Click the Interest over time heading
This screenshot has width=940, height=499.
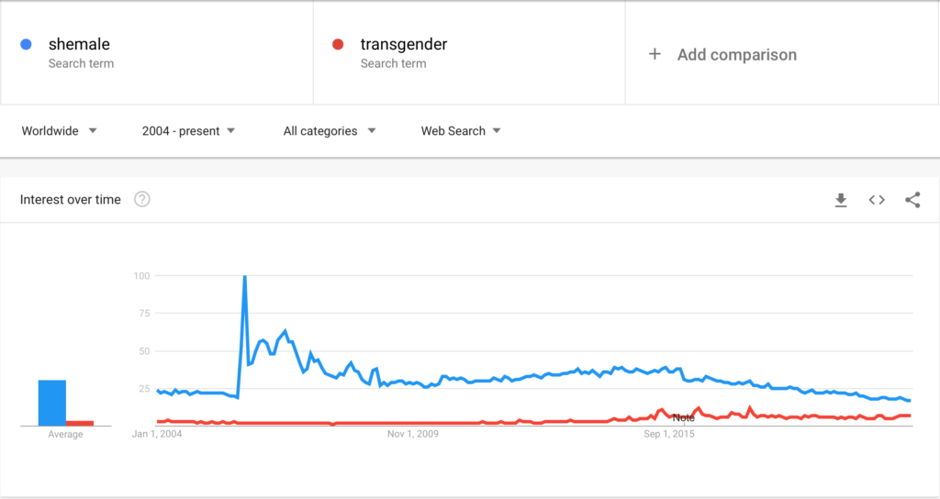pyautogui.click(x=71, y=199)
